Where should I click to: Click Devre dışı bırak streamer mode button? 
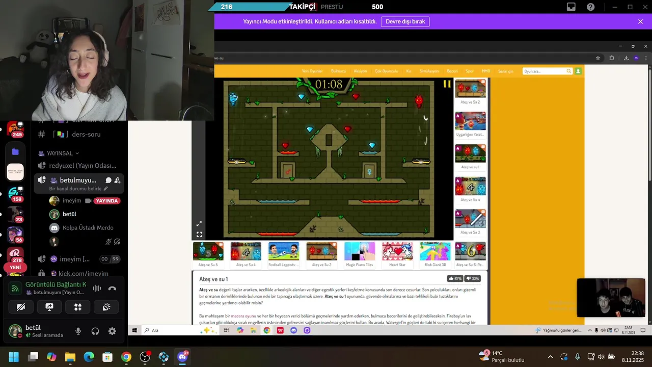405,21
